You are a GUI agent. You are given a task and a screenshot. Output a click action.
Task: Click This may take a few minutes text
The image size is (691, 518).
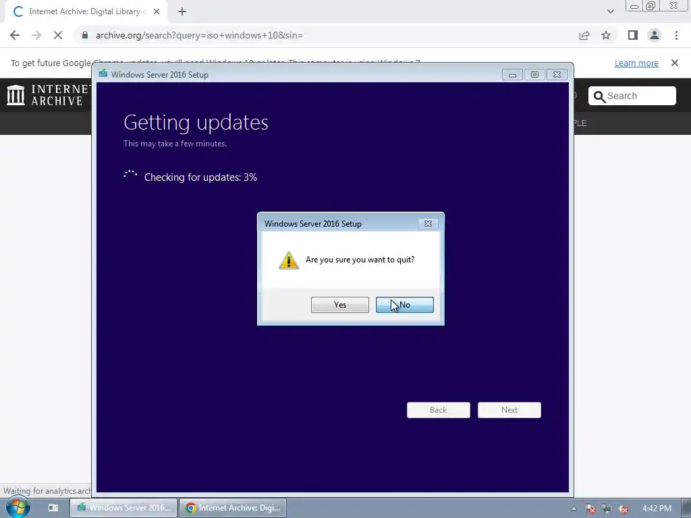click(175, 144)
